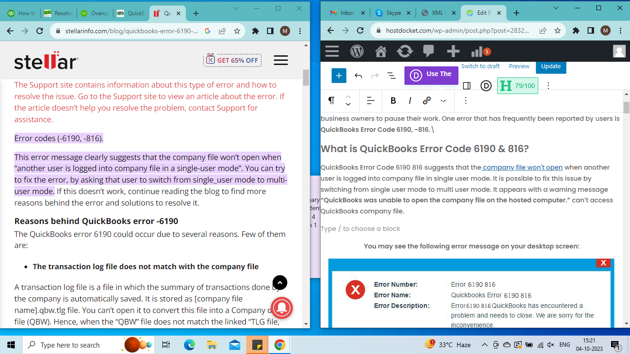The width and height of the screenshot is (630, 354).
Task: Open comments speech bubble in admin bar
Action: 429,51
